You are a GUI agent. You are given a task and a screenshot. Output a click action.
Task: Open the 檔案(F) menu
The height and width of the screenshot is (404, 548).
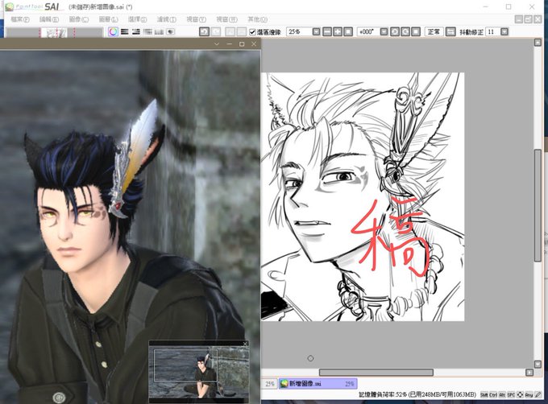(x=20, y=19)
